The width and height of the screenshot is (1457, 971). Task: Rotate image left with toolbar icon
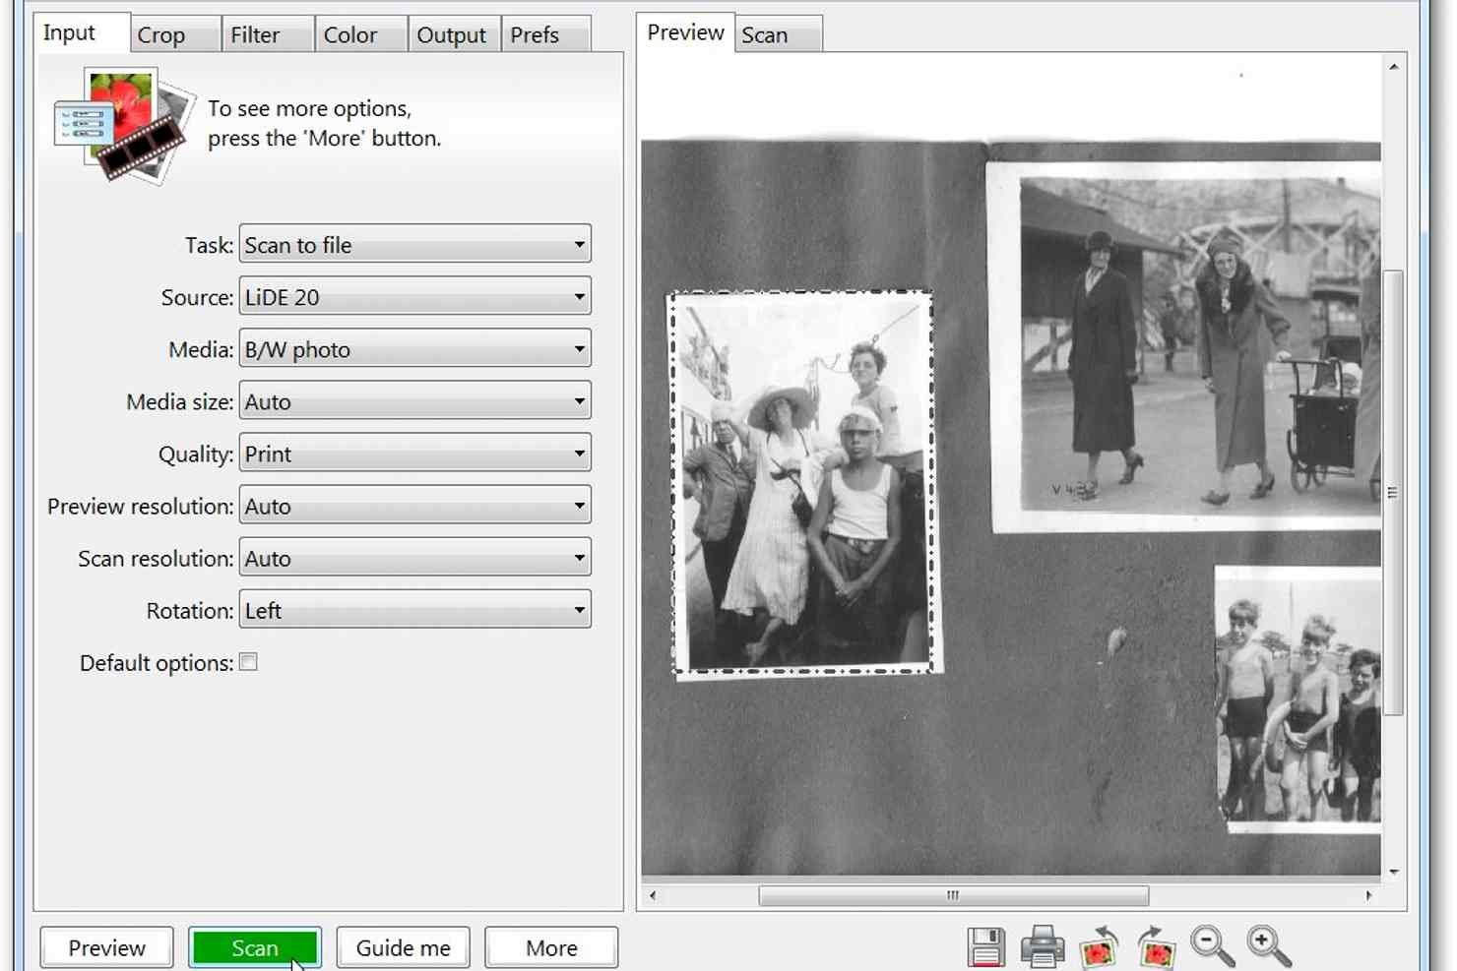(1100, 946)
